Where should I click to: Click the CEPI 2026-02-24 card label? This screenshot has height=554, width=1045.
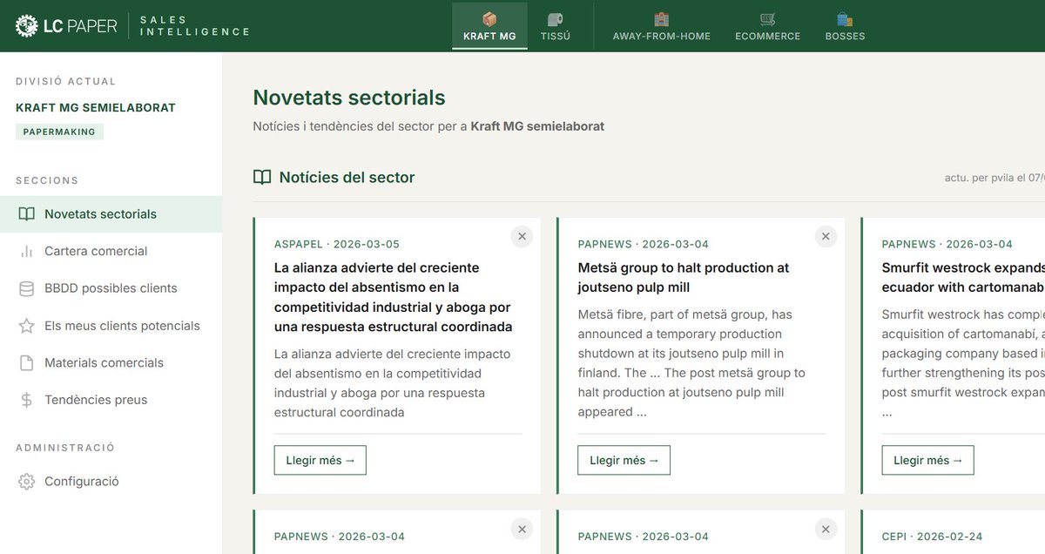pos(932,537)
